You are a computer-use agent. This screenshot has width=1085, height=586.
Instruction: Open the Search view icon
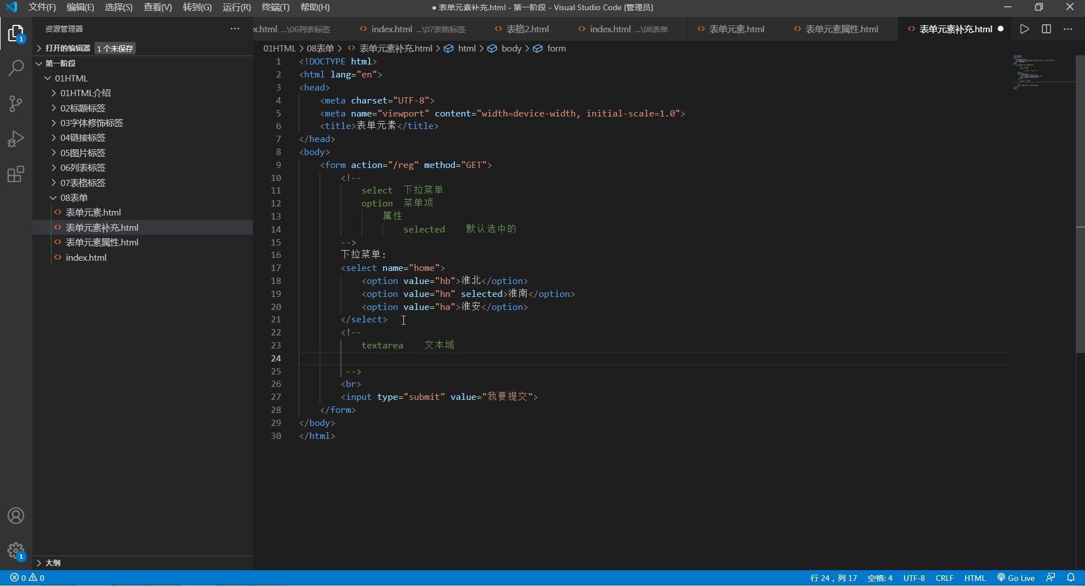[16, 68]
